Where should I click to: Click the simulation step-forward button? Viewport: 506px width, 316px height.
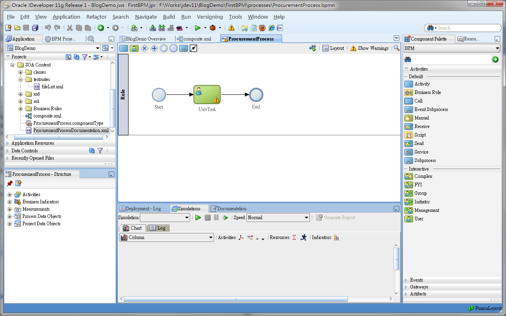[x=225, y=218]
